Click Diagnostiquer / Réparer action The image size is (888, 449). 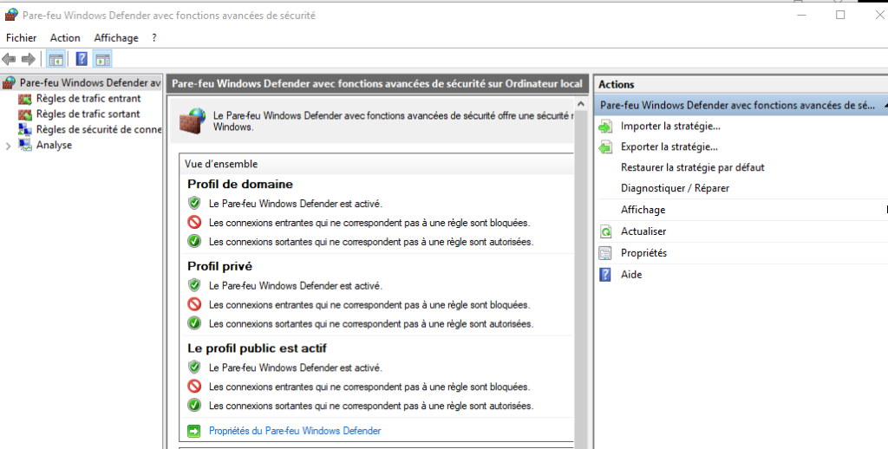[675, 188]
